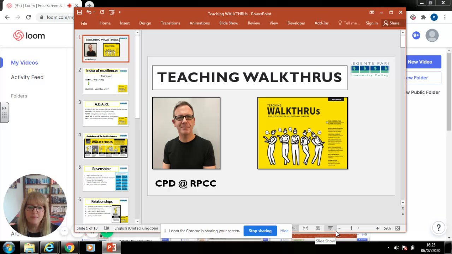Select slide 4 catalogue of techniques thumbnail

tap(106, 146)
